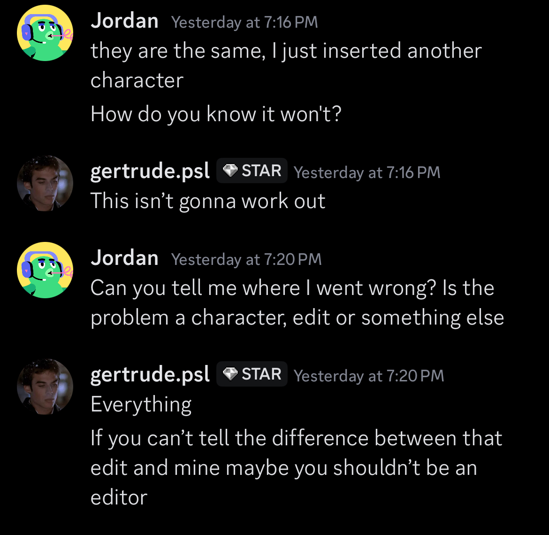Viewport: 549px width, 535px height.
Task: Click gertrude.psl's "Yesterday at 7:20 PM" timestamp
Action: click(369, 376)
